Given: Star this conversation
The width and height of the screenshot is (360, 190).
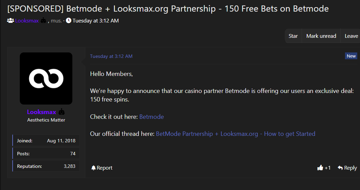Looking at the screenshot, I should point(293,36).
